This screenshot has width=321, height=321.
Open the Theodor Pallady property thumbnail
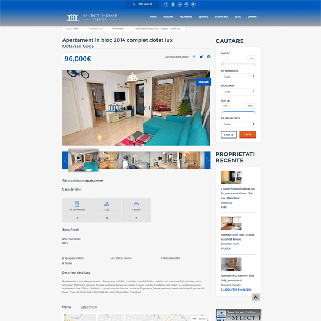coord(231,265)
